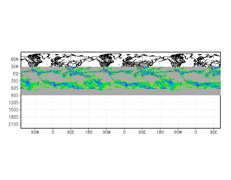The height and width of the screenshot is (180, 231).
Task: Select the middle 0 longitude label
Action: (x=124, y=132)
